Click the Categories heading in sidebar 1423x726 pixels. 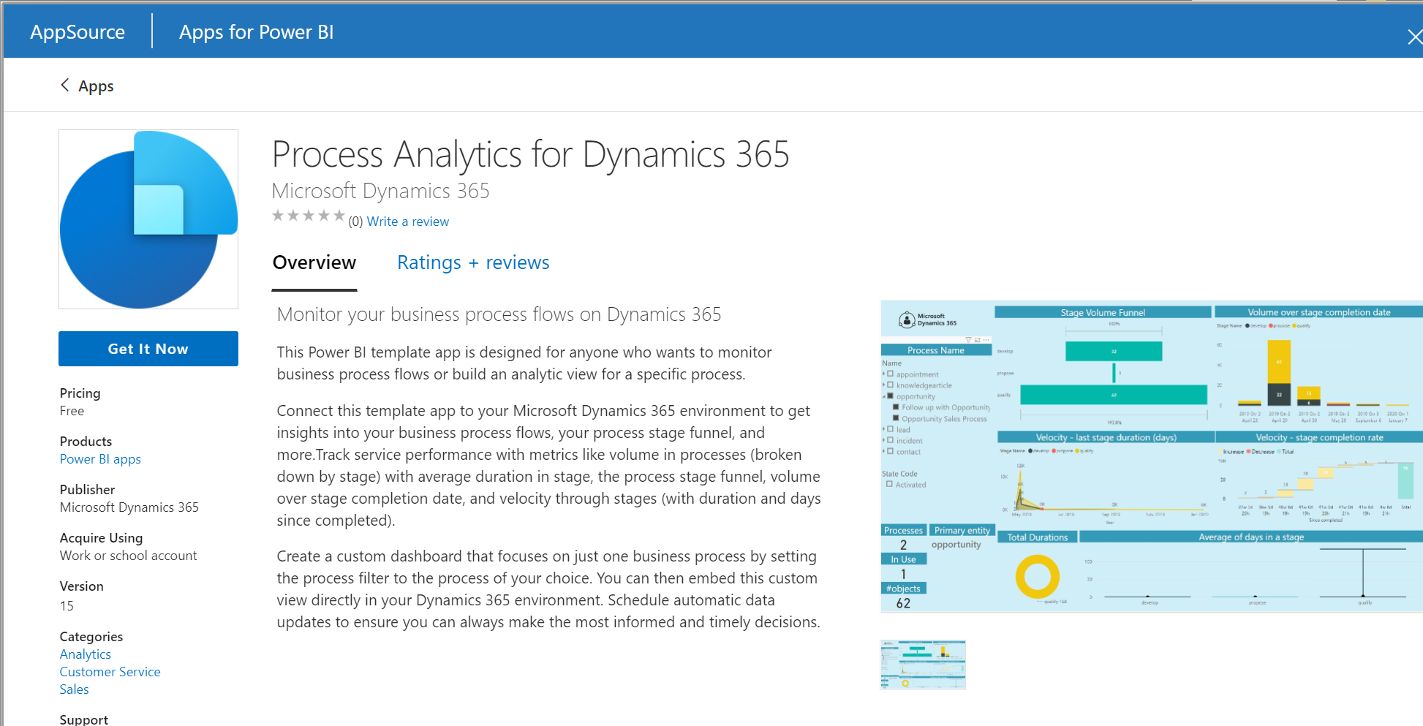click(x=91, y=637)
